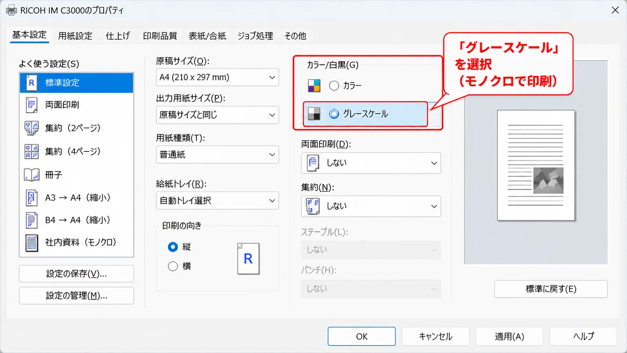Image resolution: width=627 pixels, height=353 pixels.
Task: Open the 仕上げ tab
Action: 118,36
